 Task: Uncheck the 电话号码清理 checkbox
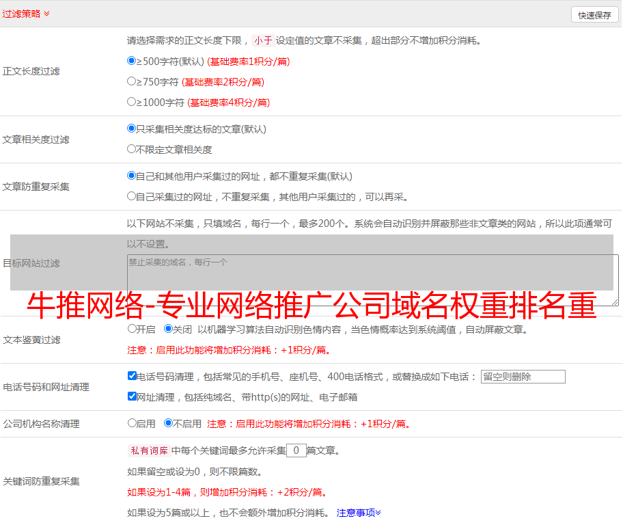pos(132,376)
